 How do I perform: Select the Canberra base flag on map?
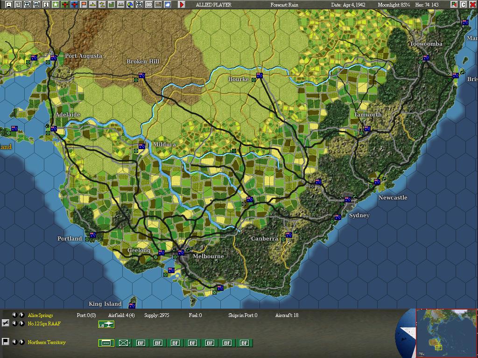click(x=288, y=235)
